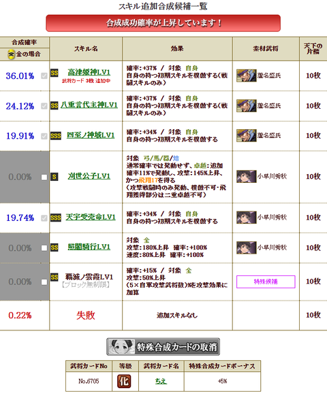This screenshot has height=393, width=327.
Task: Click the gold coin icon in header
Action: coord(11,54)
